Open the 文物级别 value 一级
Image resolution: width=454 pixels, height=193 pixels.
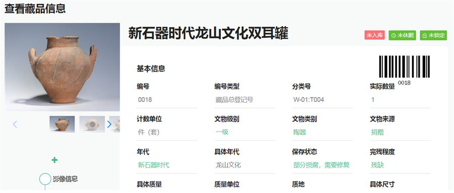tap(222, 132)
